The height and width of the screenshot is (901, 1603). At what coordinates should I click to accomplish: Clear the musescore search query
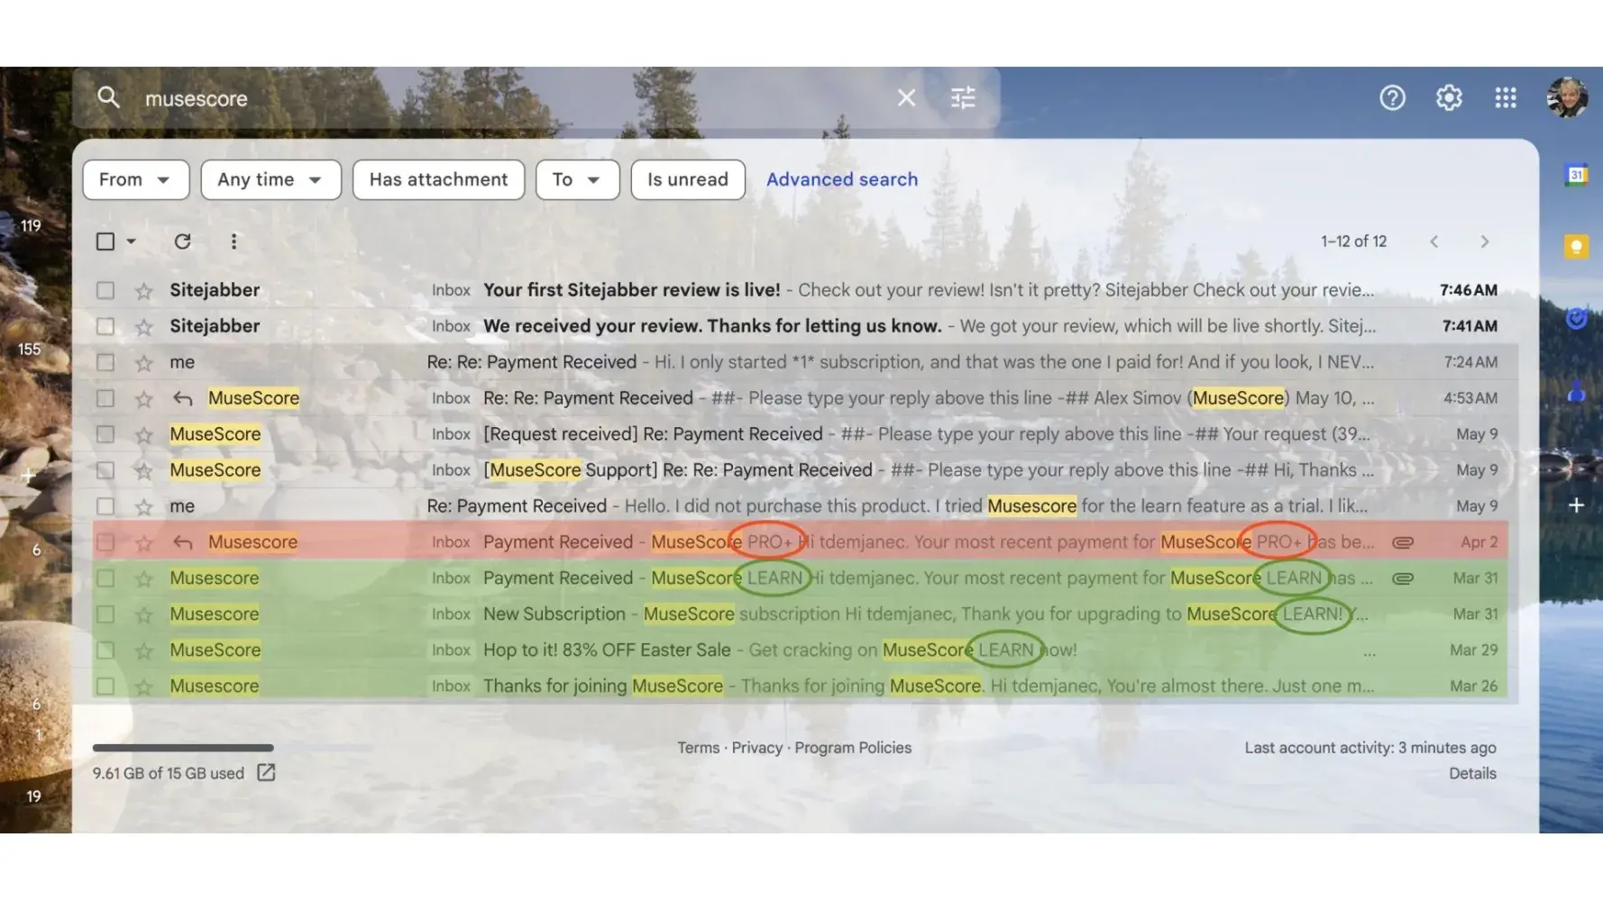coord(906,97)
